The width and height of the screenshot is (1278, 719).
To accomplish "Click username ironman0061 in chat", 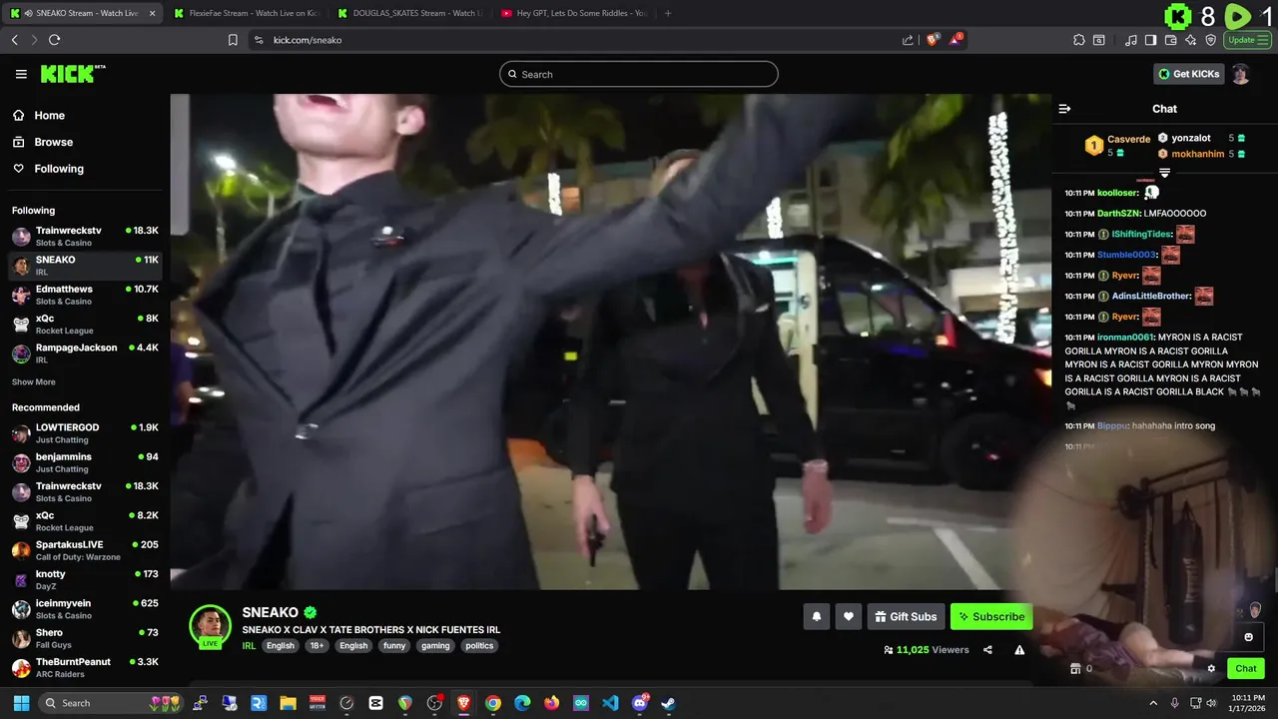I will coord(1125,338).
